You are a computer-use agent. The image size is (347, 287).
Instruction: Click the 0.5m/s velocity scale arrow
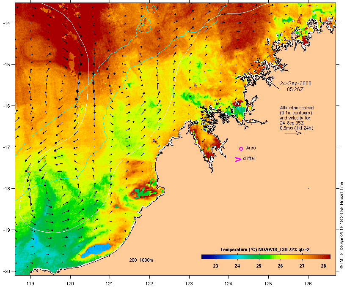(293, 133)
